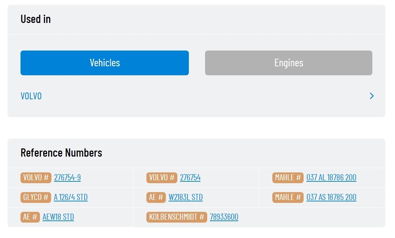Open Kolbenschmidt reference 78933600
Viewport: 395px width, 238px height.
(x=224, y=217)
